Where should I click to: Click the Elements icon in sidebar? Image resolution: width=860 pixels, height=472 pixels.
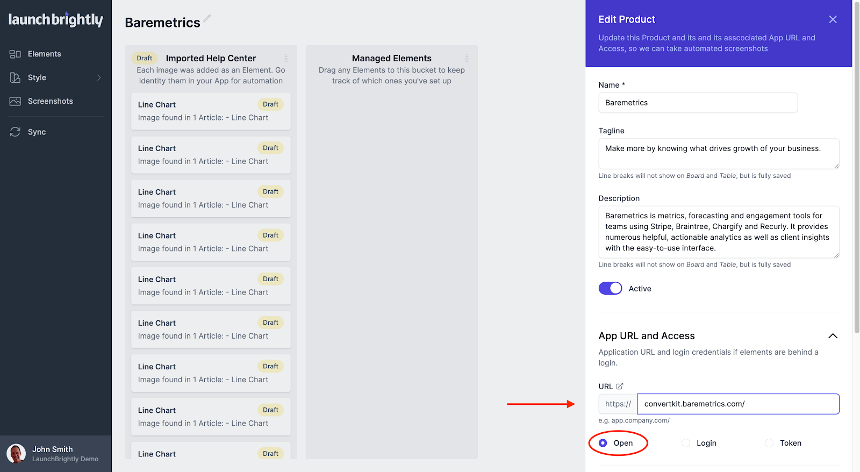pyautogui.click(x=15, y=54)
